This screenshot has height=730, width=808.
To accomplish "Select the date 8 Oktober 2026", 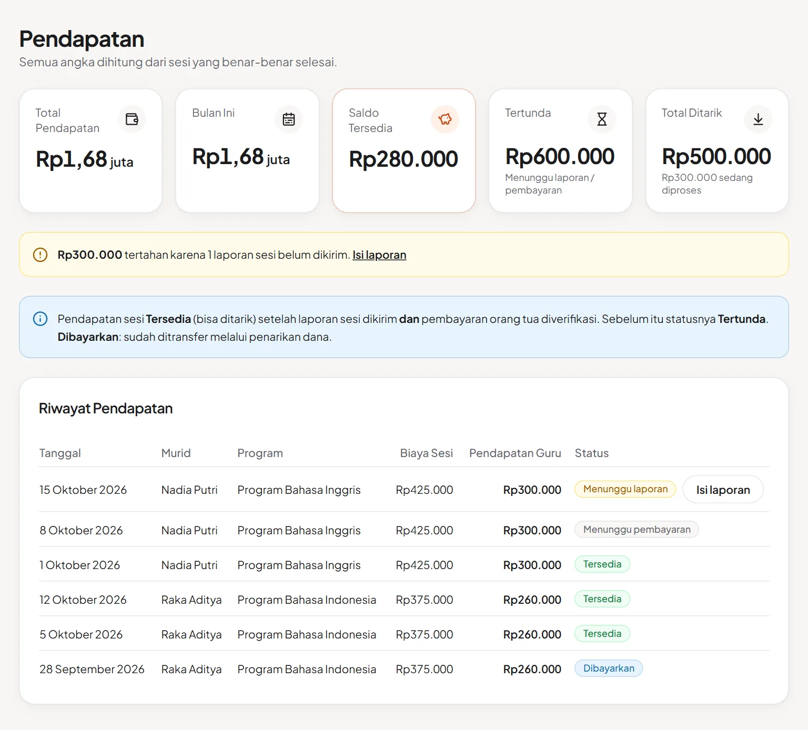I will [x=81, y=531].
